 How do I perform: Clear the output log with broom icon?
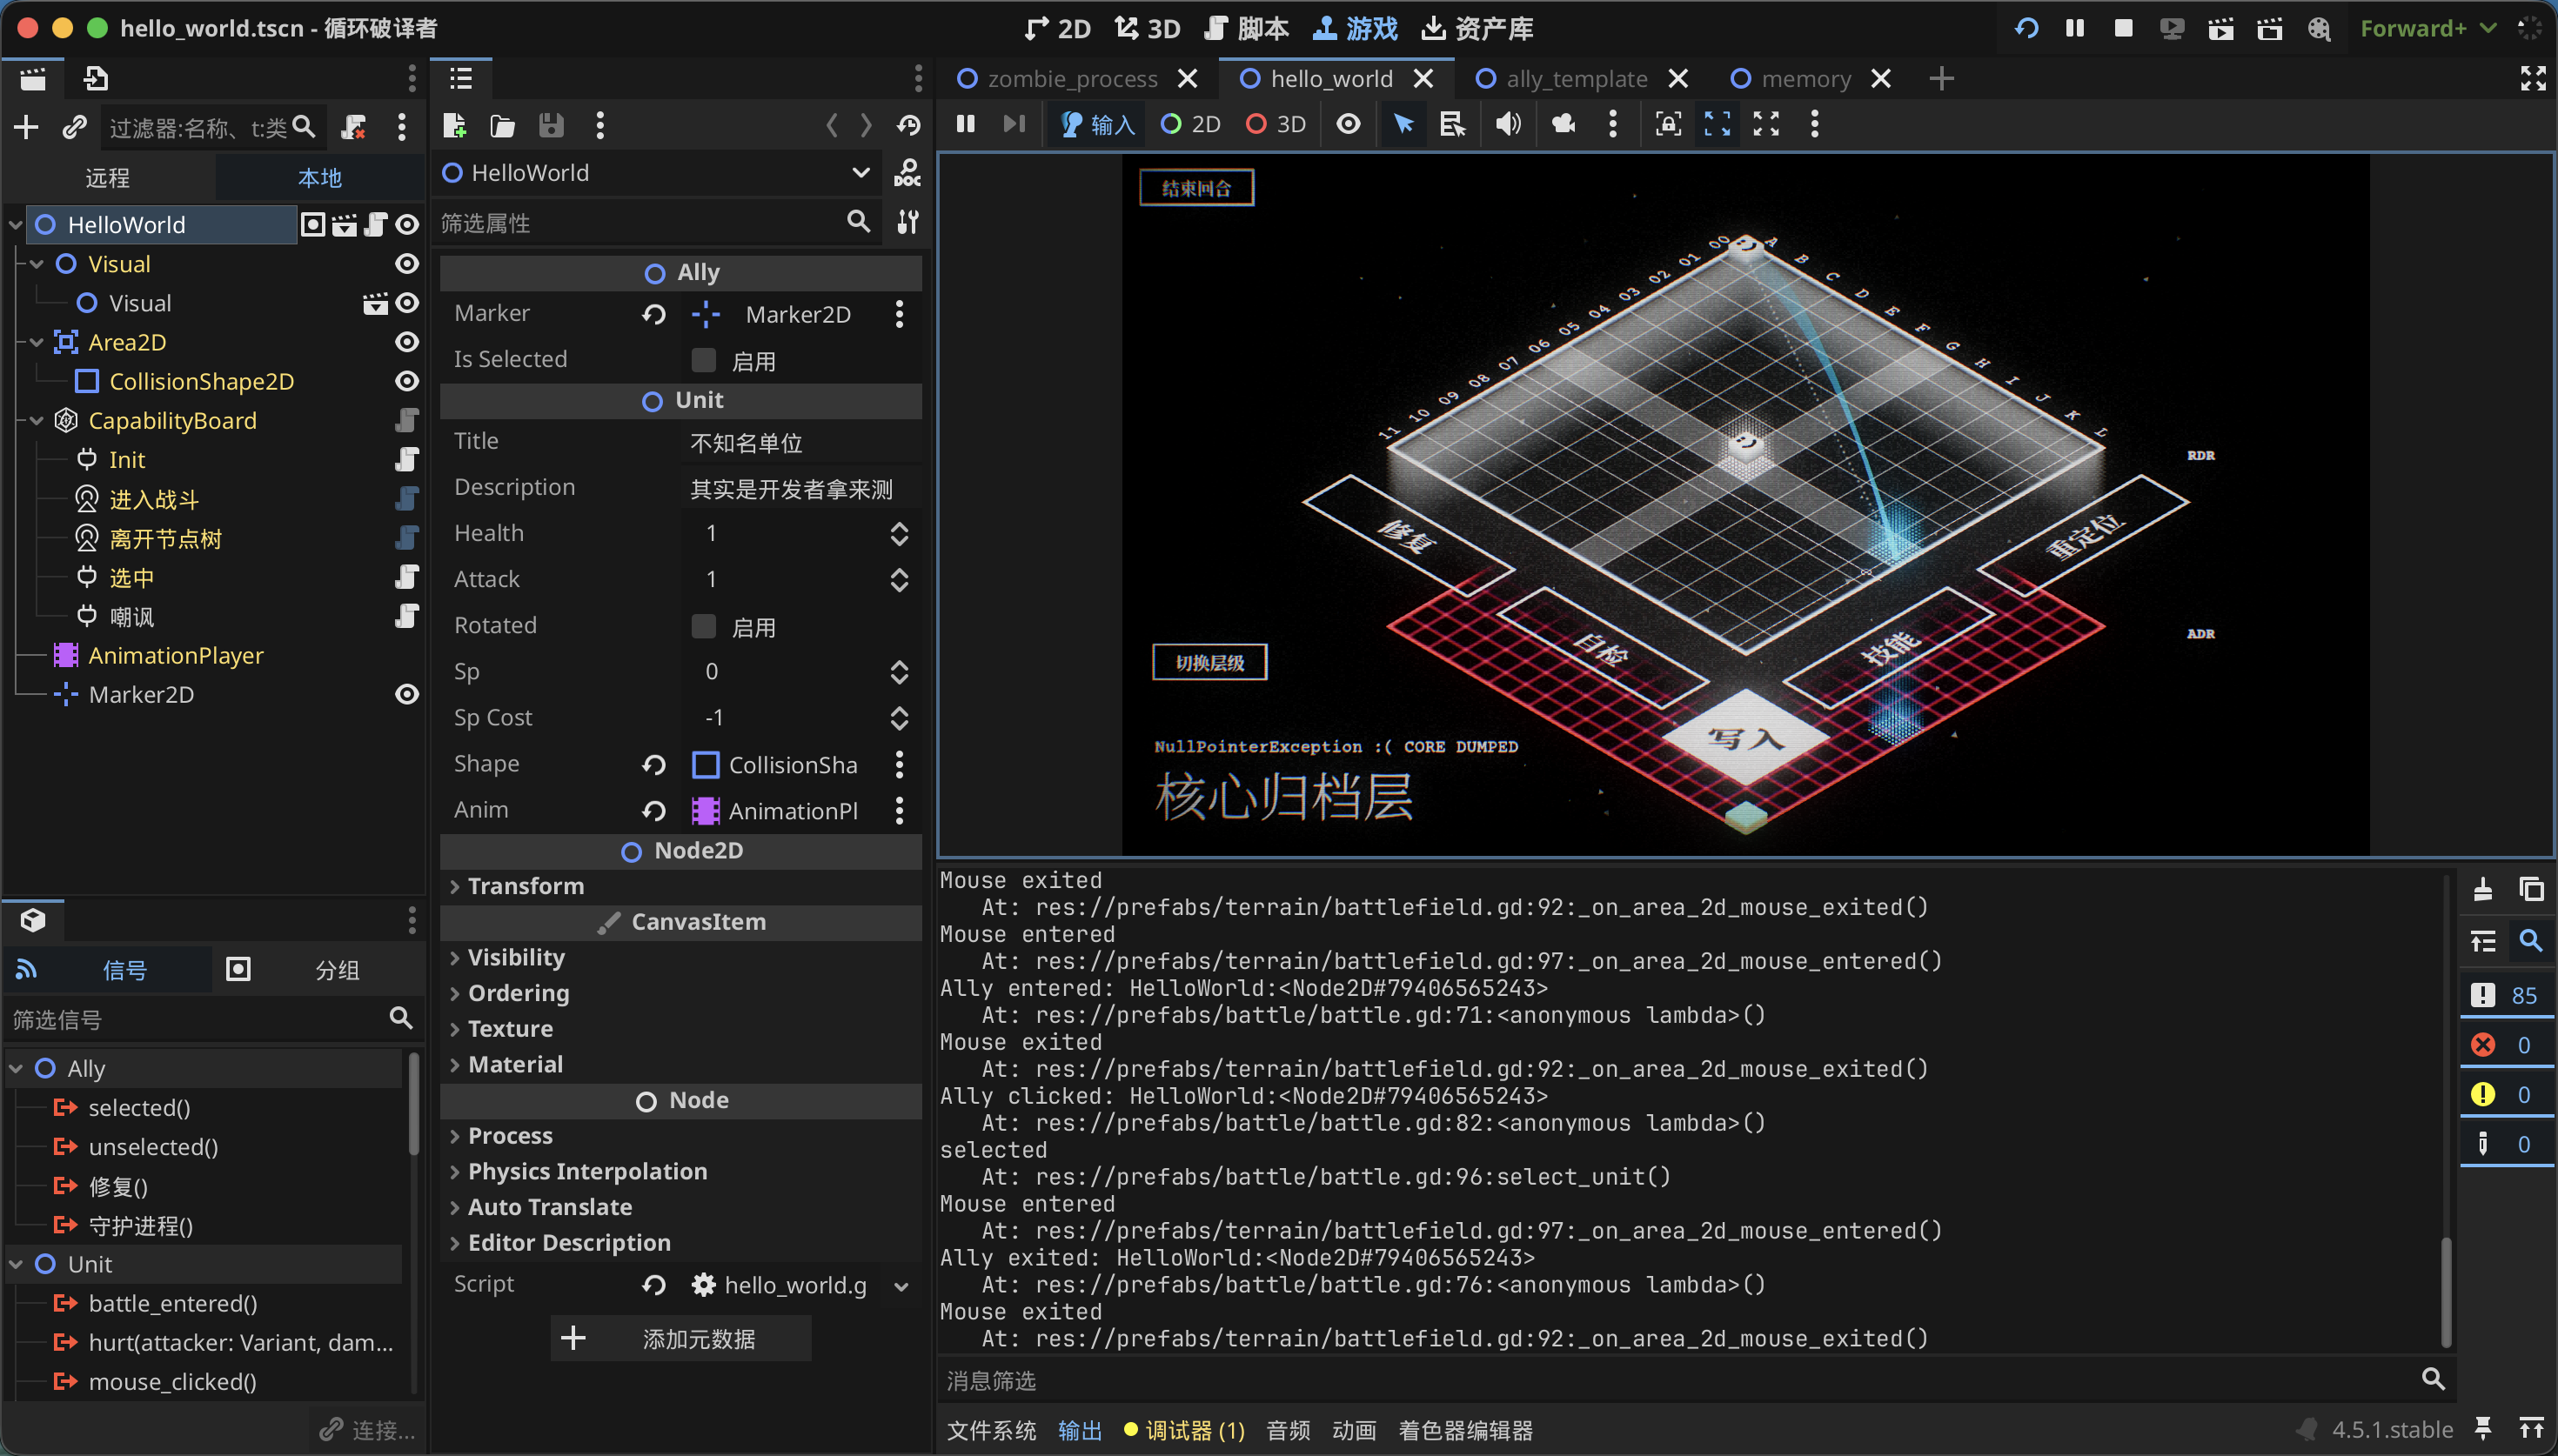2482,889
